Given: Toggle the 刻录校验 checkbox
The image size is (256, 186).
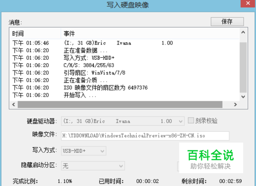Looking at the screenshot, I should click(191, 121).
